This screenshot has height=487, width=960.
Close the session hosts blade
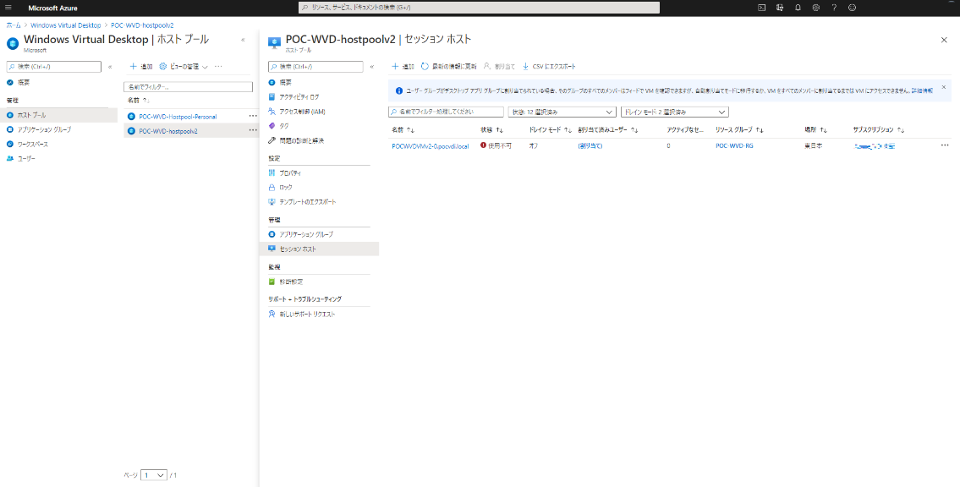(x=943, y=40)
